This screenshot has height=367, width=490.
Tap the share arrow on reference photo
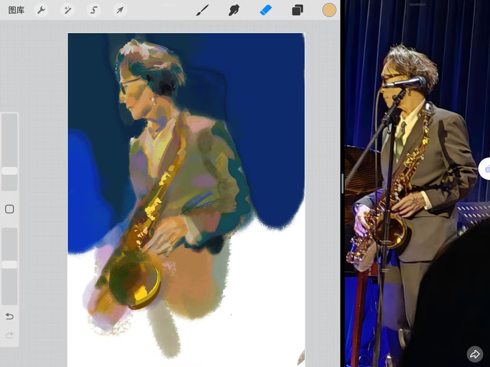(x=475, y=354)
